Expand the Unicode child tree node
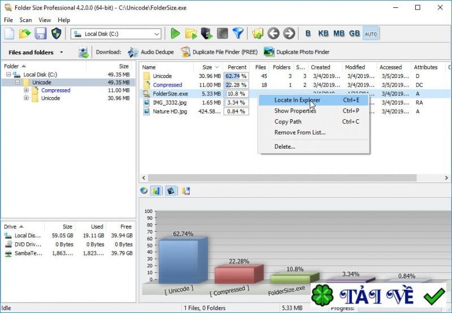 26,98
